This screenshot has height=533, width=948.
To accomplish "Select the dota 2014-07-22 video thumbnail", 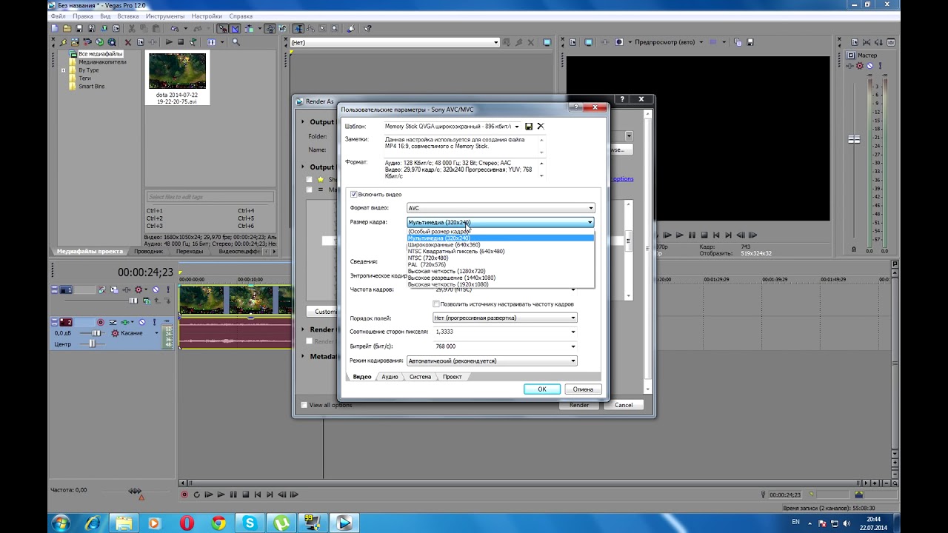I will (x=178, y=71).
